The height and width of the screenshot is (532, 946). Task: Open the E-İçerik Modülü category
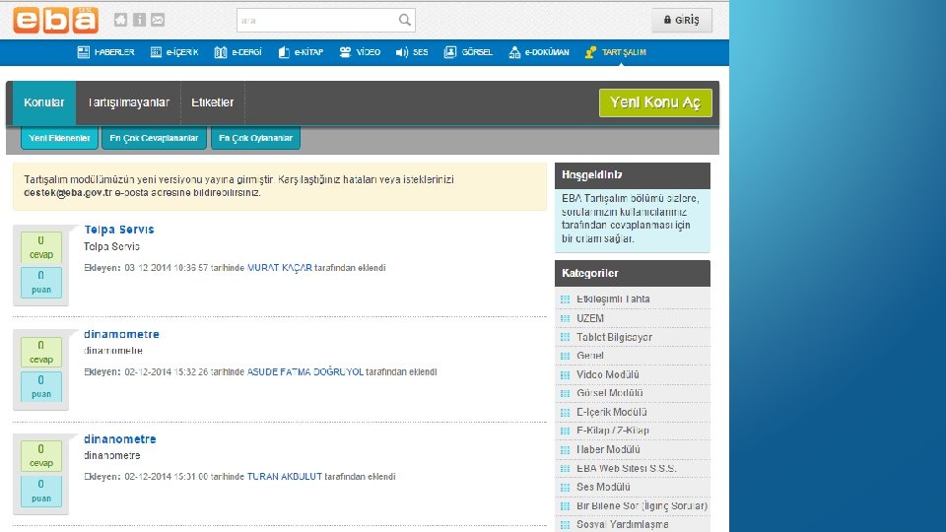tap(612, 412)
